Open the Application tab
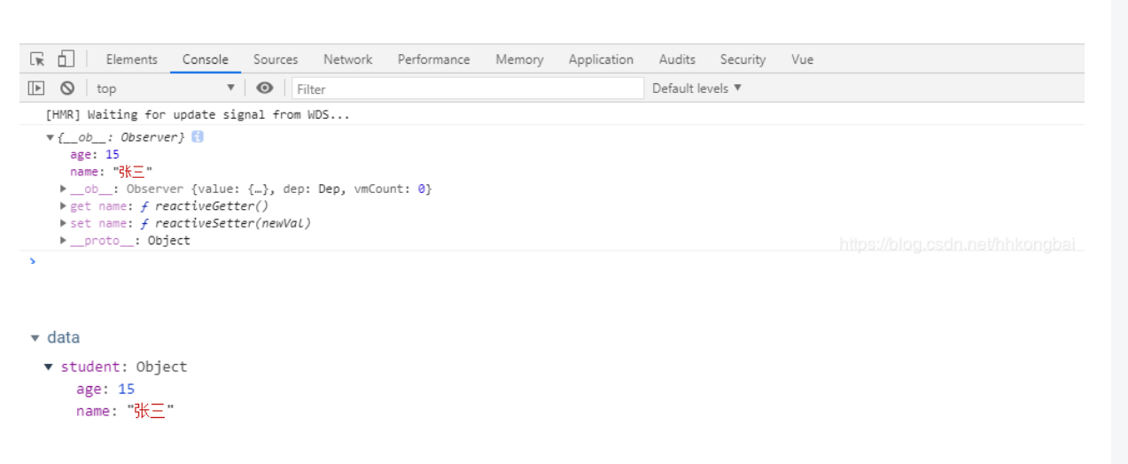This screenshot has width=1128, height=464. 601,59
